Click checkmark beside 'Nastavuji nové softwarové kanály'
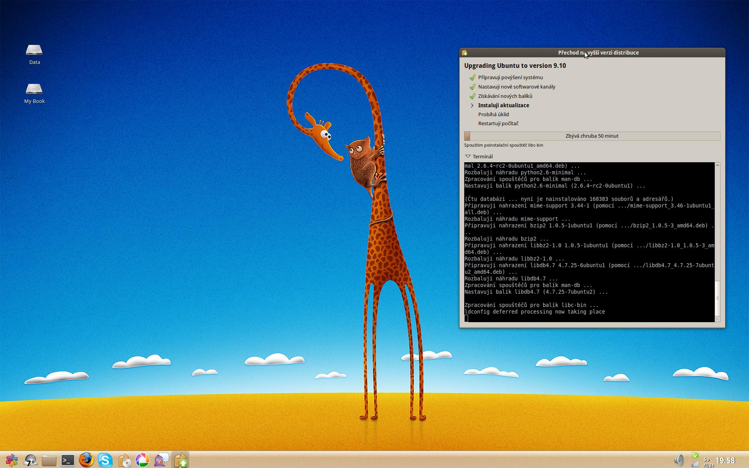The width and height of the screenshot is (749, 468). (472, 87)
